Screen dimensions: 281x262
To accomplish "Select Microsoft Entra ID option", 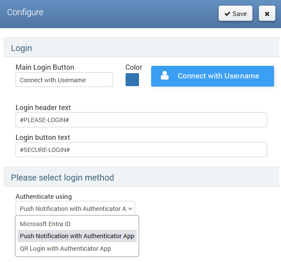I will (x=45, y=224).
